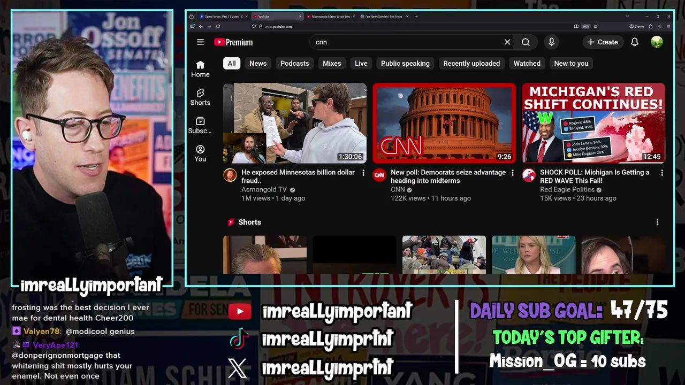This screenshot has width=685, height=385.
Task: Close the YouTube browser tab
Action: [x=300, y=17]
